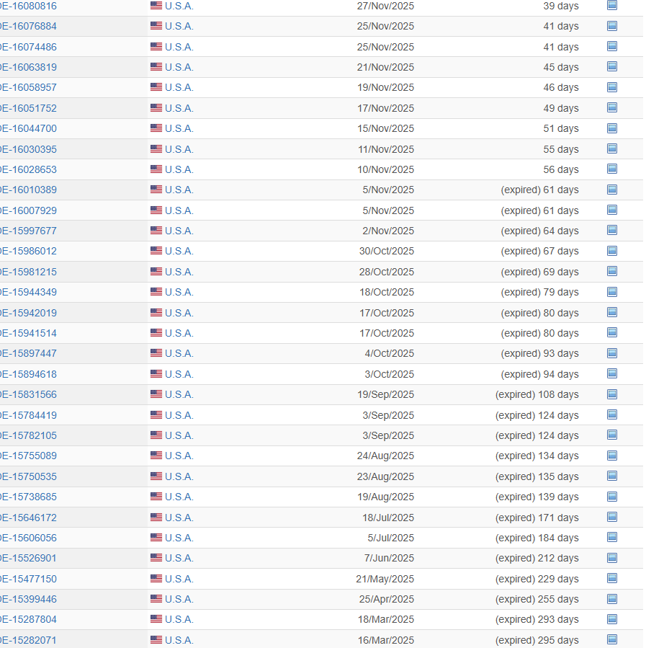Open the entry link ending 15831566
646x648 pixels.
28,394
